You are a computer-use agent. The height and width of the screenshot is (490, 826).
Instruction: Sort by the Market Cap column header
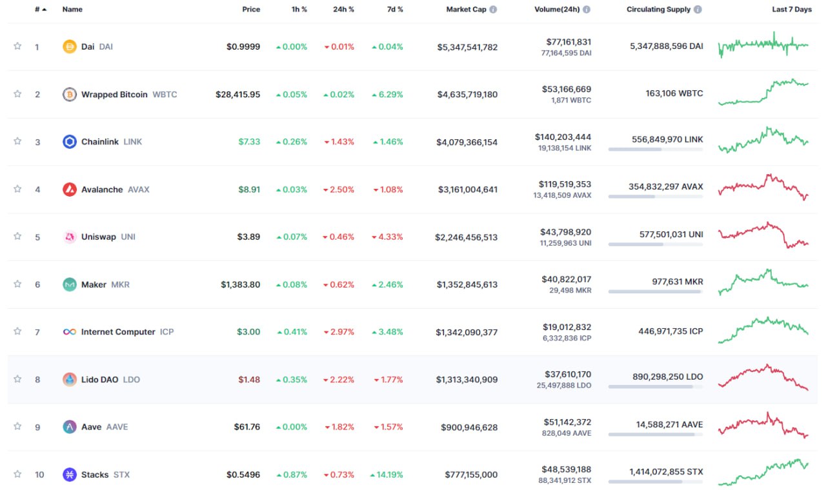pos(467,10)
